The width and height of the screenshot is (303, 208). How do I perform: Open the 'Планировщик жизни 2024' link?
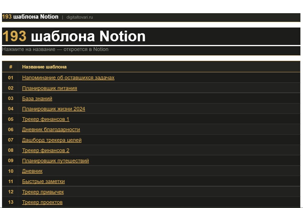54,109
